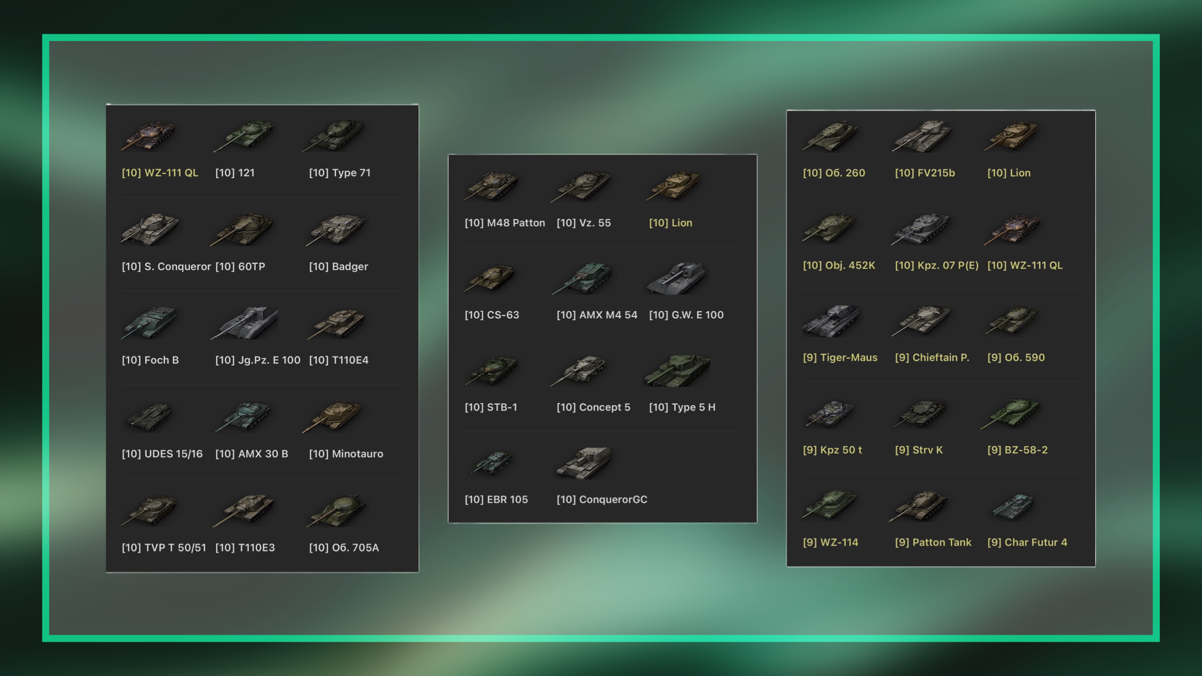This screenshot has height=676, width=1202.
Task: Click the Badger tank destroyer icon
Action: 336,230
